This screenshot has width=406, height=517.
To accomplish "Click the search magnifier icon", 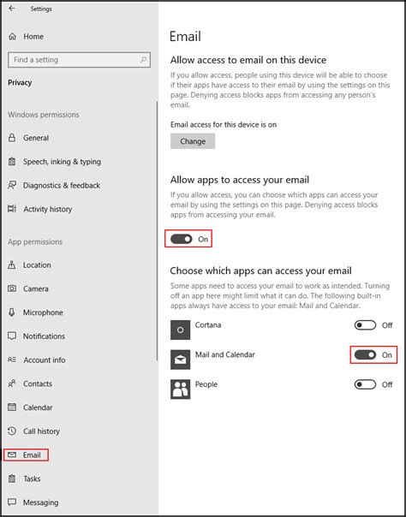I will click(143, 60).
